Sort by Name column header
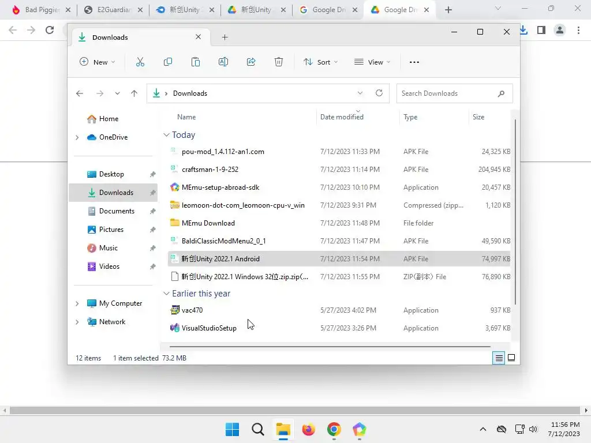 pos(186,117)
